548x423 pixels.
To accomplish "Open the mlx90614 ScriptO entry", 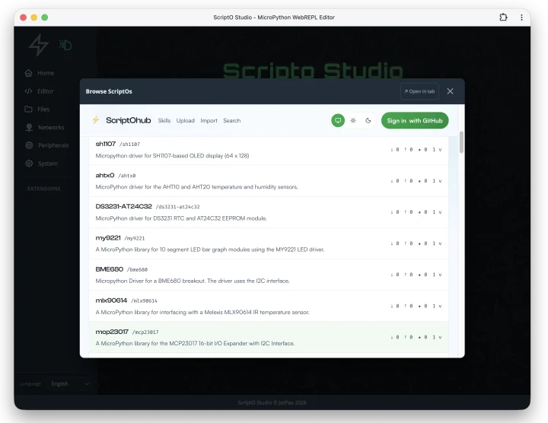I will [x=269, y=306].
